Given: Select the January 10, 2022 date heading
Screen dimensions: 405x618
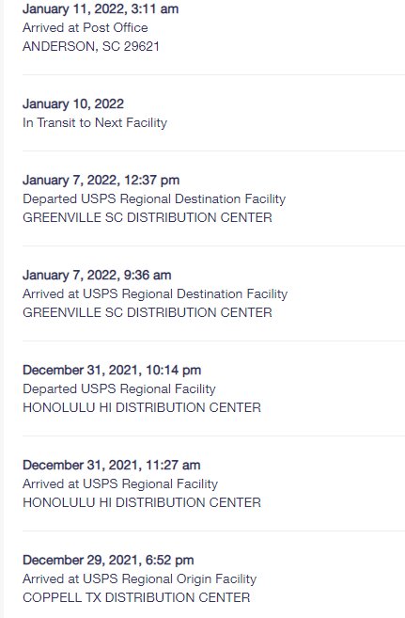Looking at the screenshot, I should [x=73, y=103].
